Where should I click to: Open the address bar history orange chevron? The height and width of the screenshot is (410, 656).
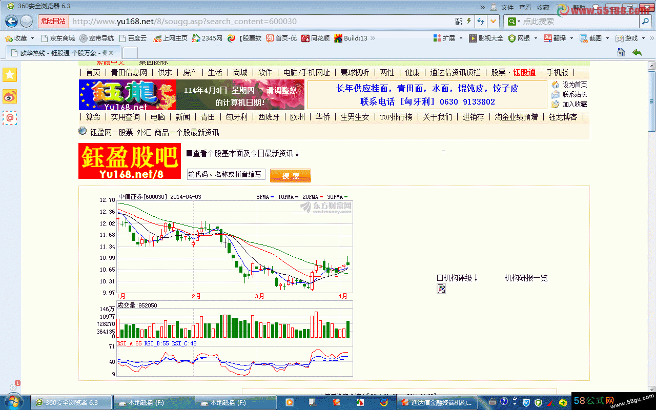pos(493,21)
